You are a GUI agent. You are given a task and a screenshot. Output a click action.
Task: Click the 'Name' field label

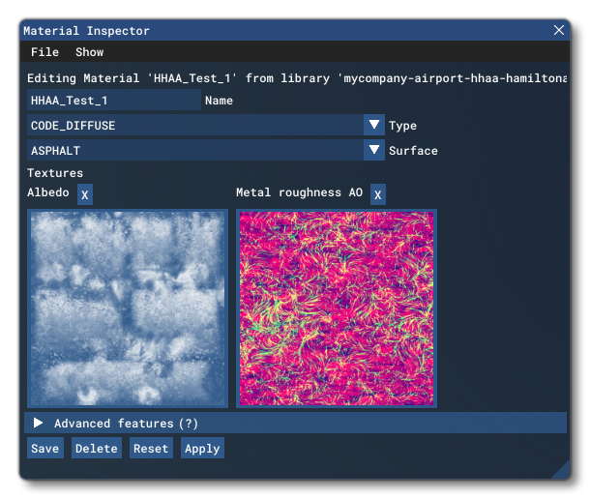(x=219, y=101)
